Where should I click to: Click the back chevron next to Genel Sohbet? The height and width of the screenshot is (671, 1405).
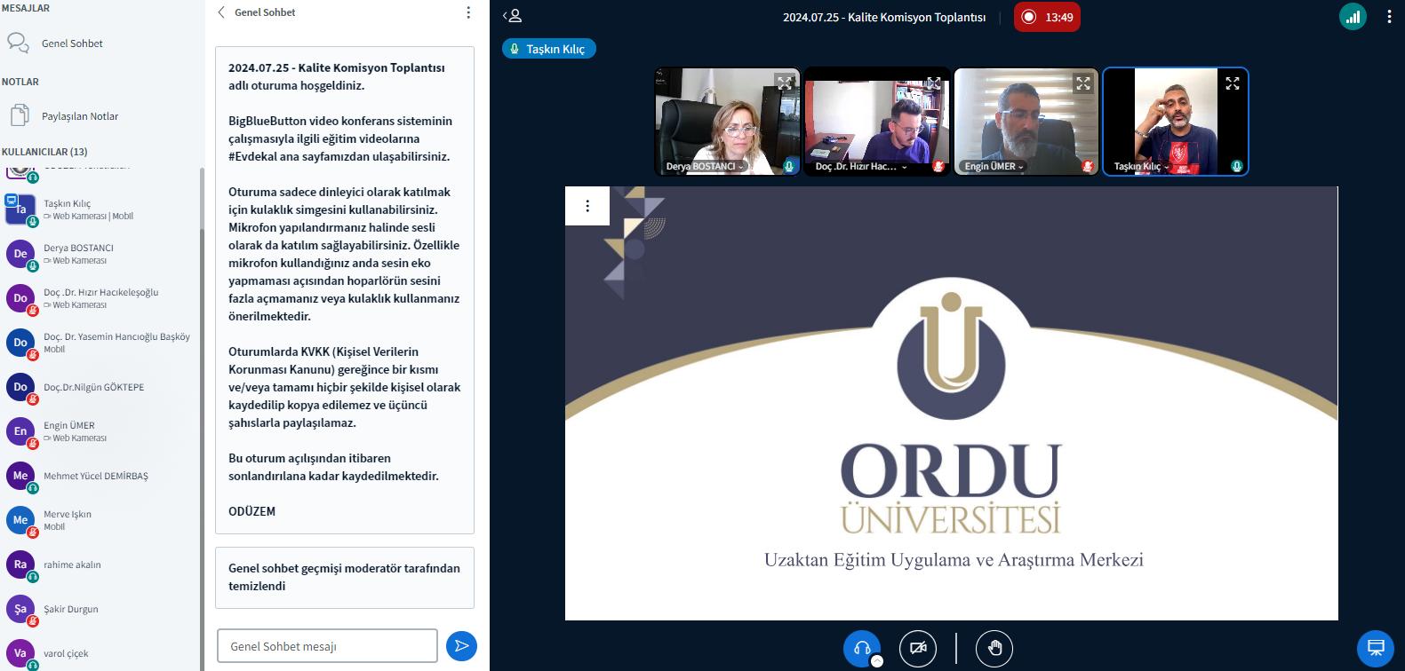click(x=221, y=12)
